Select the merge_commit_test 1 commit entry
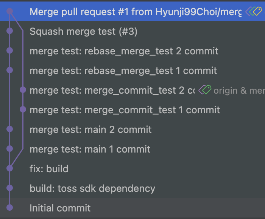Image resolution: width=265 pixels, height=219 pixels. [x=125, y=110]
